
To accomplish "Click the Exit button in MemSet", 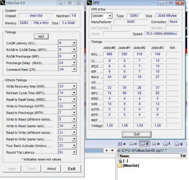I will [x=72, y=169].
